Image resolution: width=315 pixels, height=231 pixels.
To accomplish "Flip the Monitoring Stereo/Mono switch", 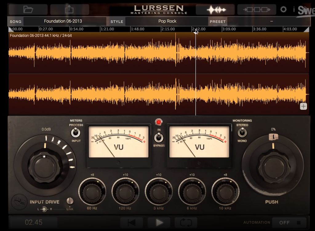I will (242, 132).
